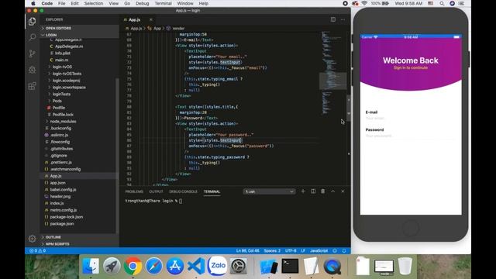Viewport: 496px width, 279px height.
Task: Open feedback smiley in status bar
Action: pos(335,250)
